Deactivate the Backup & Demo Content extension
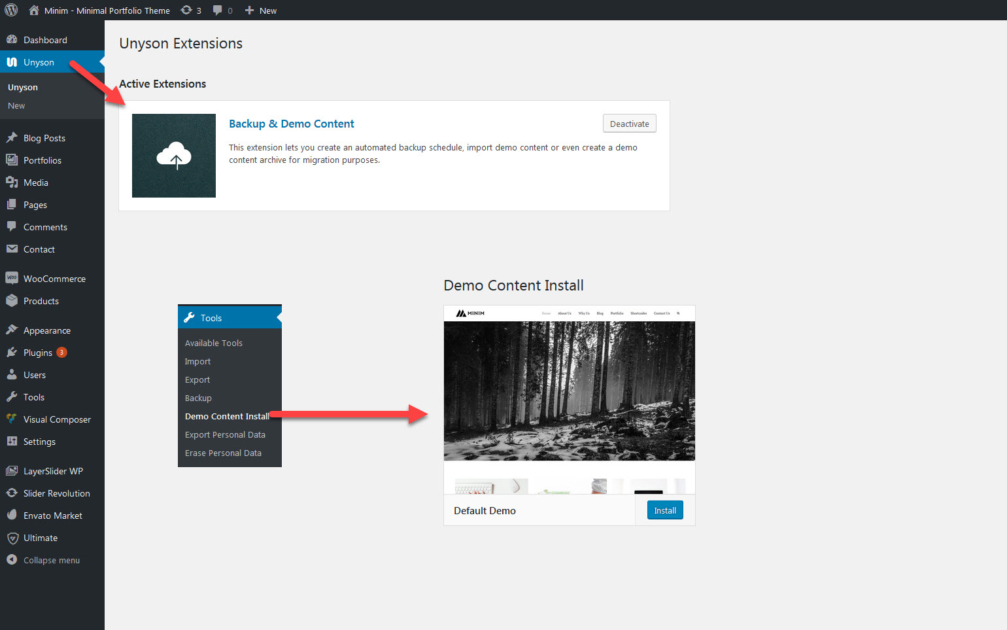This screenshot has height=630, width=1007. pyautogui.click(x=630, y=124)
